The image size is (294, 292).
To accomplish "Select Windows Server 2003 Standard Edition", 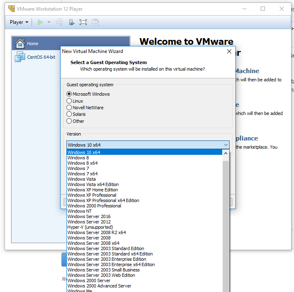I will click(x=145, y=248).
